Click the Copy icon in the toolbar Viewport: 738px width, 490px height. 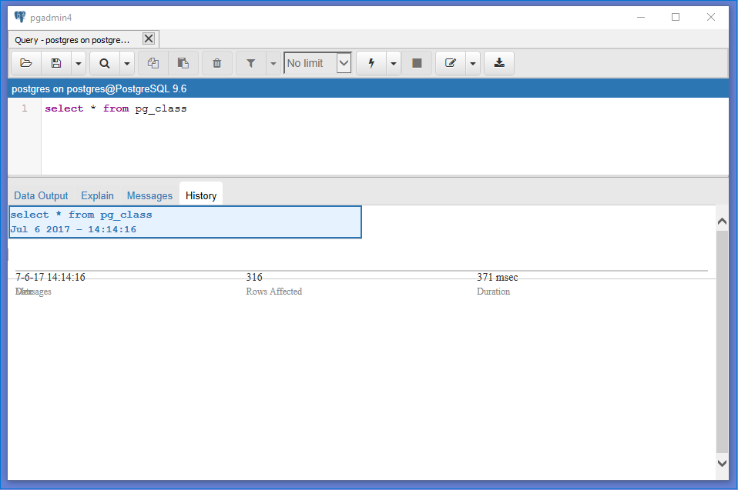pos(153,63)
